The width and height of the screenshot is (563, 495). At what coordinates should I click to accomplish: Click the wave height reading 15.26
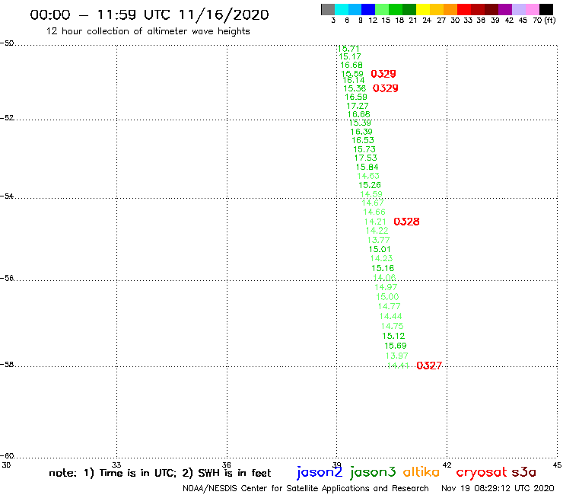pos(370,185)
